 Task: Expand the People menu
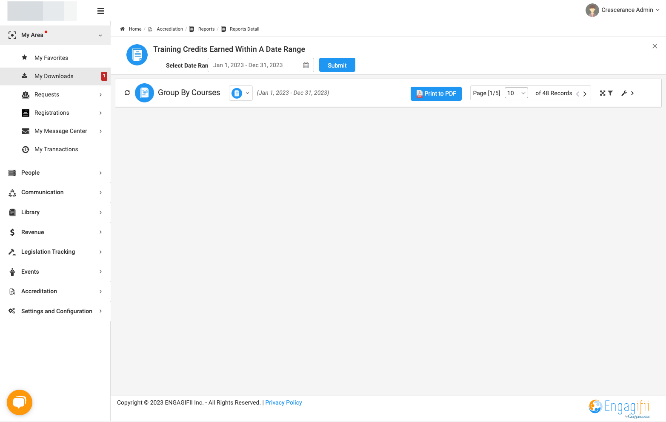click(x=55, y=173)
